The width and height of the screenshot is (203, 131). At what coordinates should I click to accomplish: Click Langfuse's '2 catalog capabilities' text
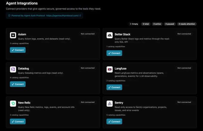(116, 81)
